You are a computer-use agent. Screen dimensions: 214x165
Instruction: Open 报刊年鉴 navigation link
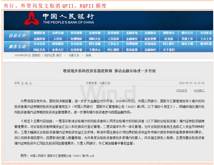coord(206,44)
